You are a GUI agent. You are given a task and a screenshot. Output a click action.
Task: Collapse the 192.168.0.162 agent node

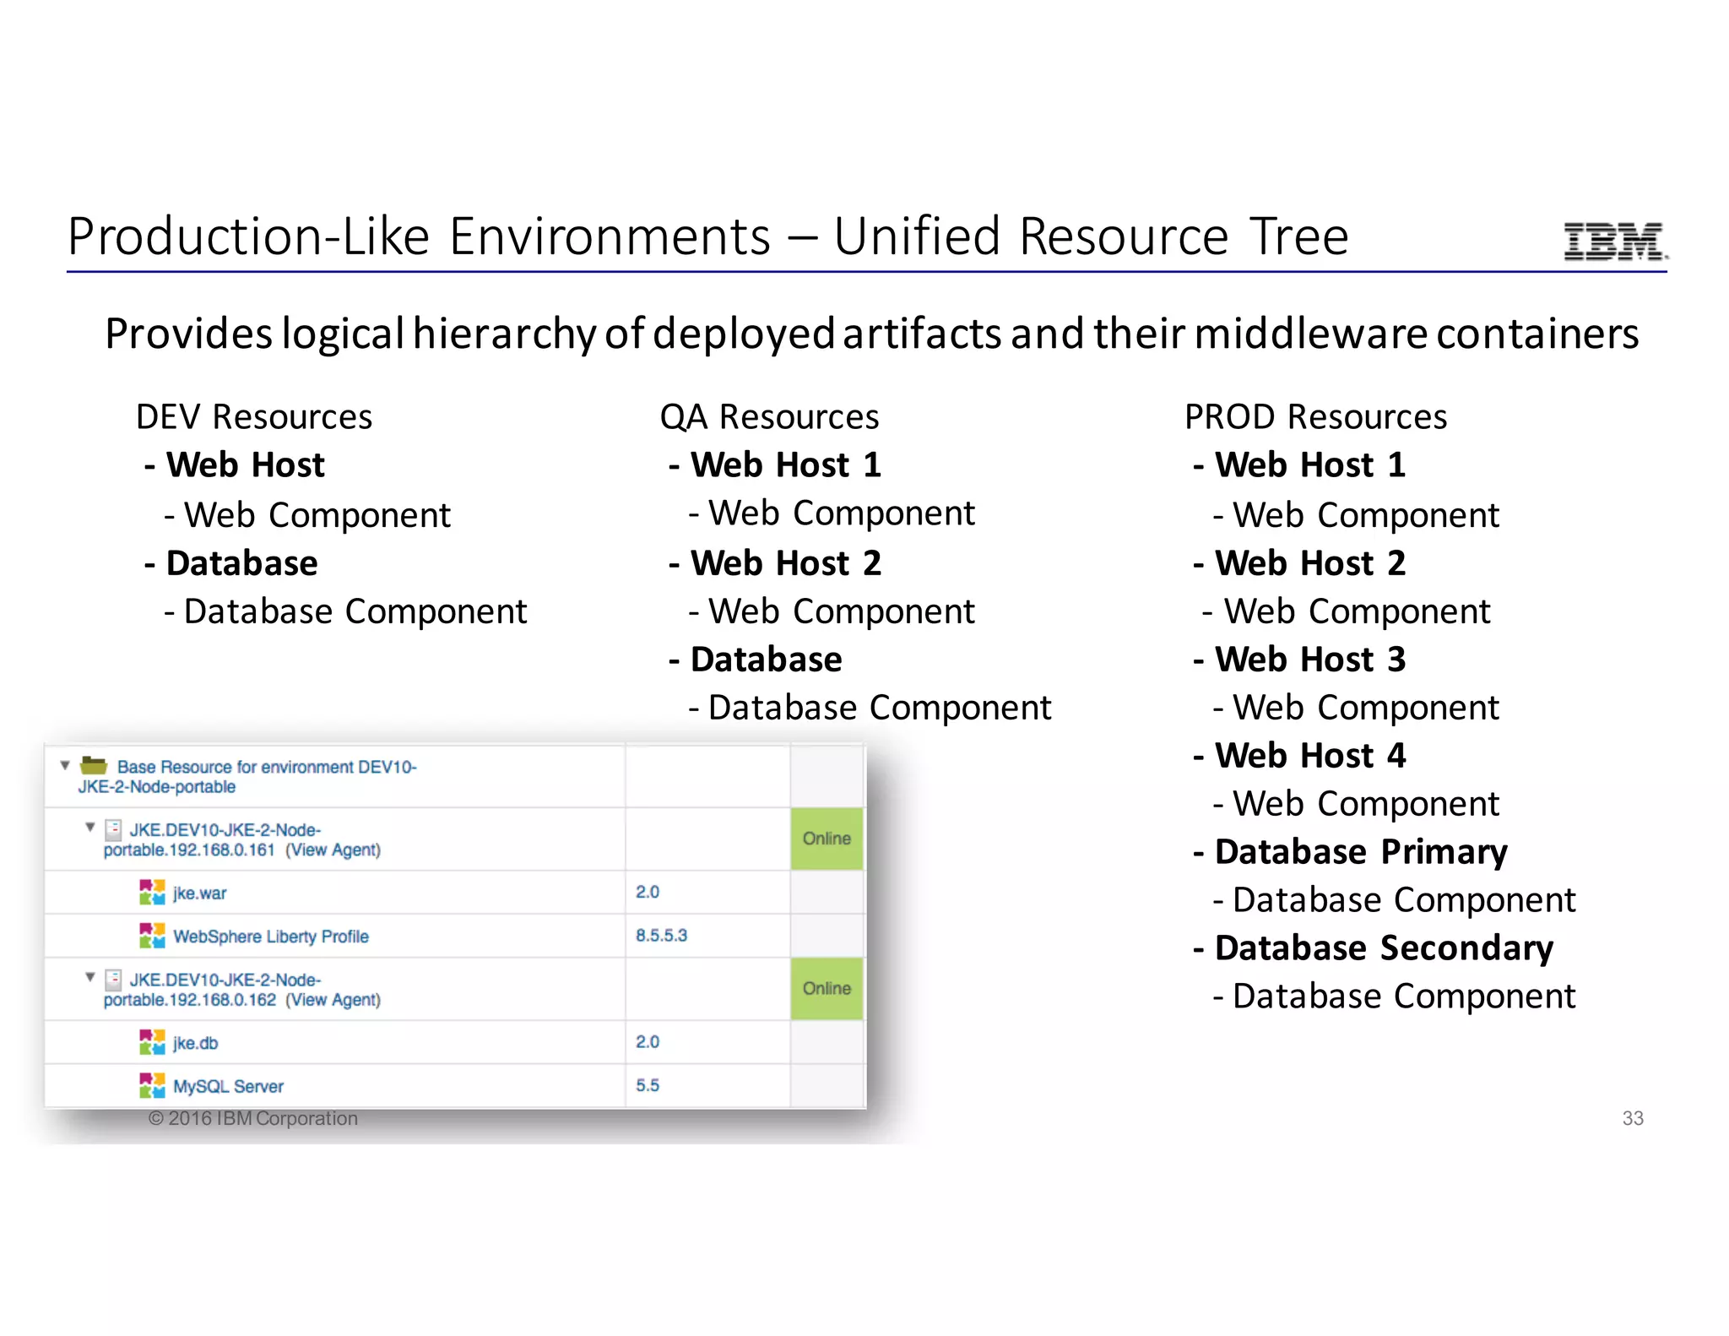pos(89,977)
